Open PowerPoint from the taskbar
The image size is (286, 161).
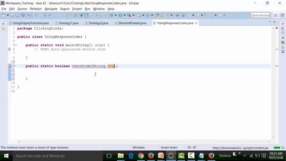[x=161, y=156]
